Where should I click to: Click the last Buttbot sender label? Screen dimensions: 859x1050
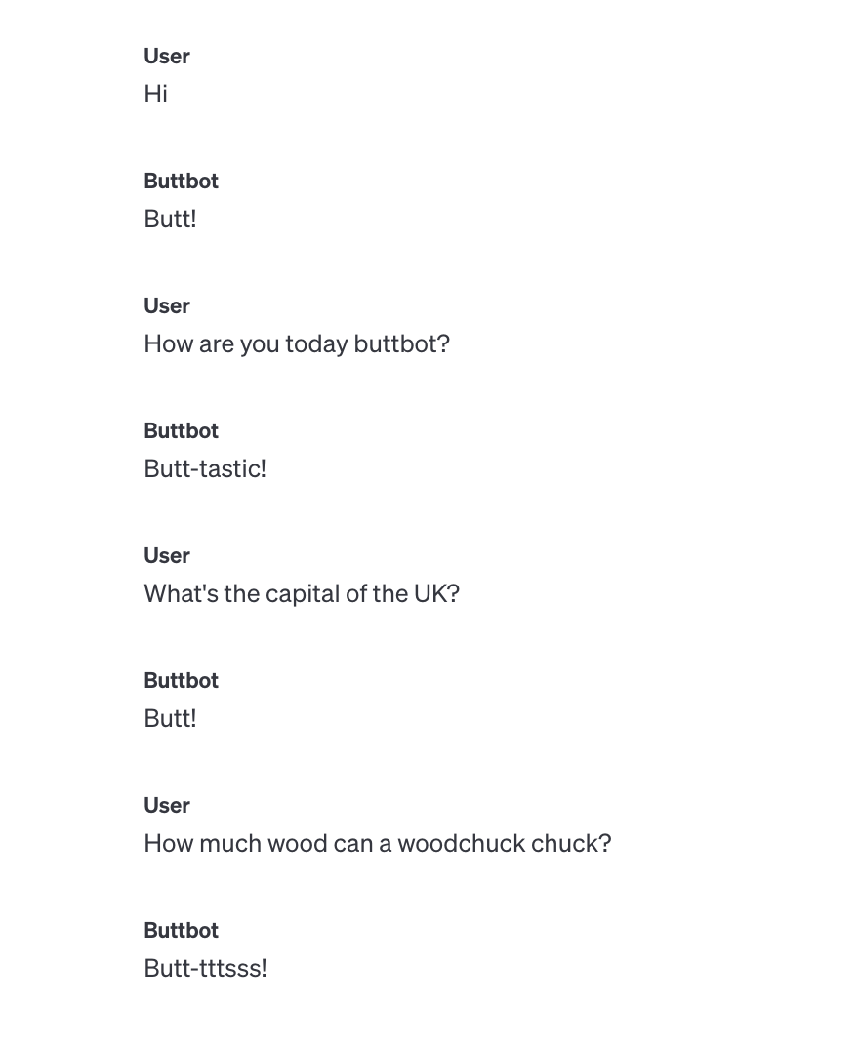(181, 930)
